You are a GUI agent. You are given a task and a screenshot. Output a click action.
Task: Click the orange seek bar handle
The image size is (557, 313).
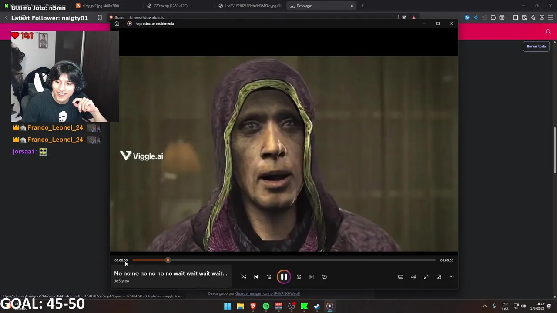168,260
